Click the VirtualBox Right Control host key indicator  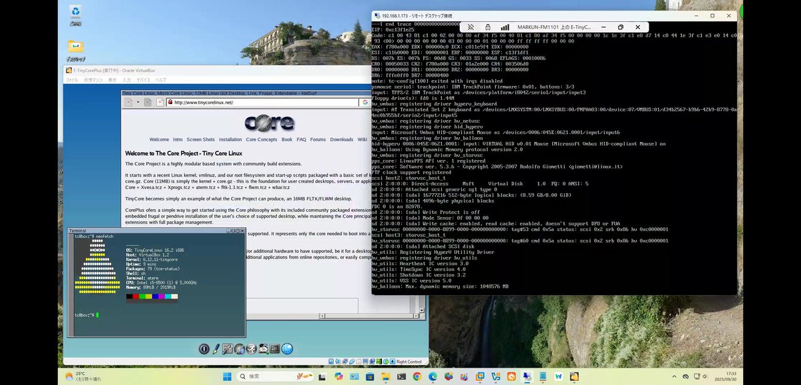(409, 362)
